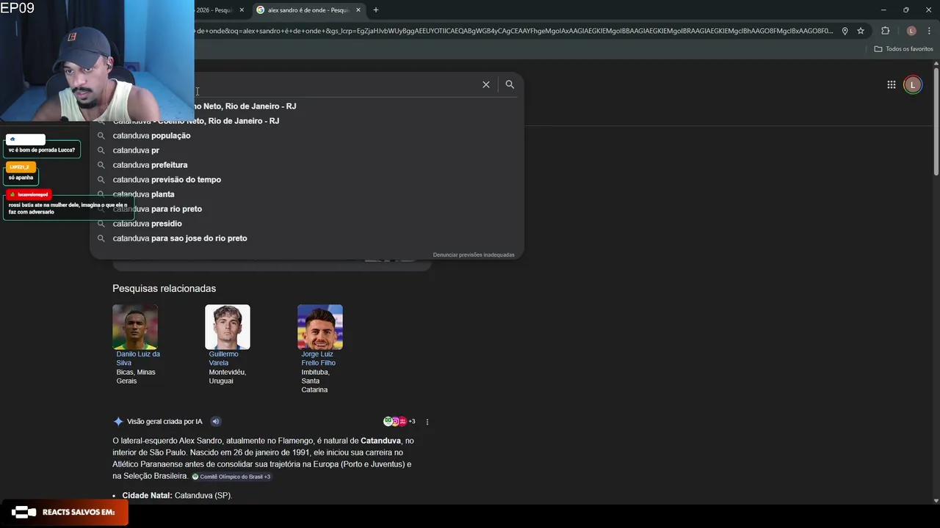The width and height of the screenshot is (940, 528).
Task: Open a new browser tab
Action: 376,10
